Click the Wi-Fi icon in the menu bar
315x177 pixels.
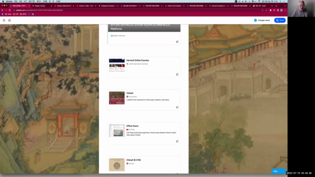click(259, 1)
